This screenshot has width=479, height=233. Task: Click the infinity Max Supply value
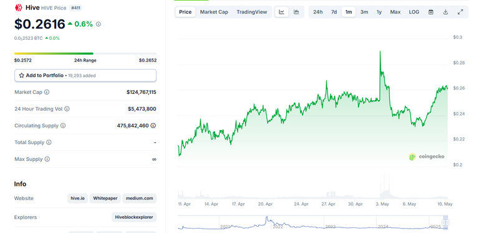coord(154,159)
